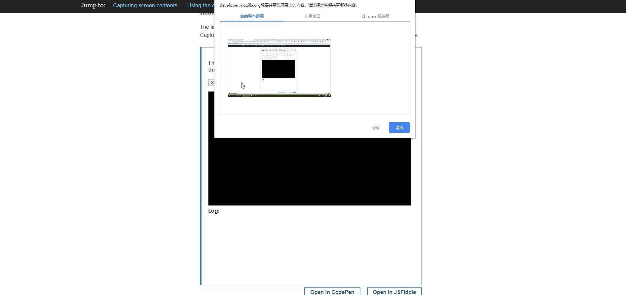Open the Capturing screen contents link
627x295 pixels.
pos(145,5)
